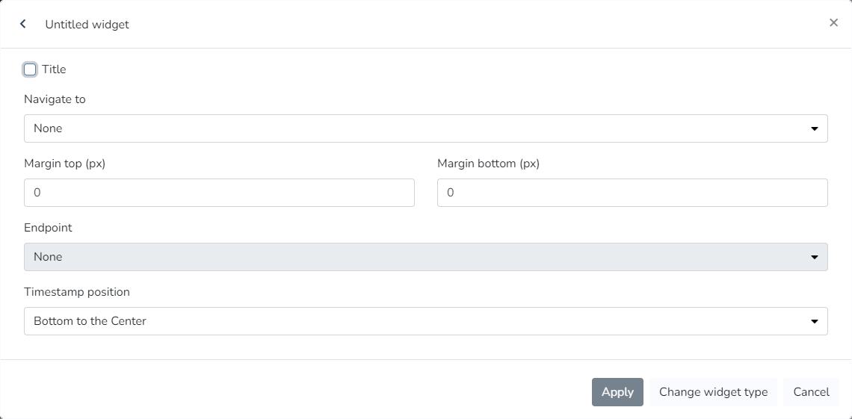Click the caret arrow in Navigate to field
This screenshot has height=419, width=852.
click(x=814, y=128)
